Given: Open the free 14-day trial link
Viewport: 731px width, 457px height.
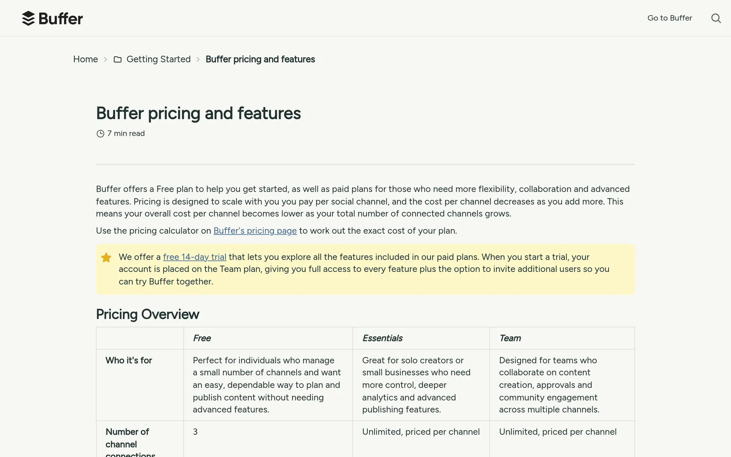Looking at the screenshot, I should [x=195, y=257].
